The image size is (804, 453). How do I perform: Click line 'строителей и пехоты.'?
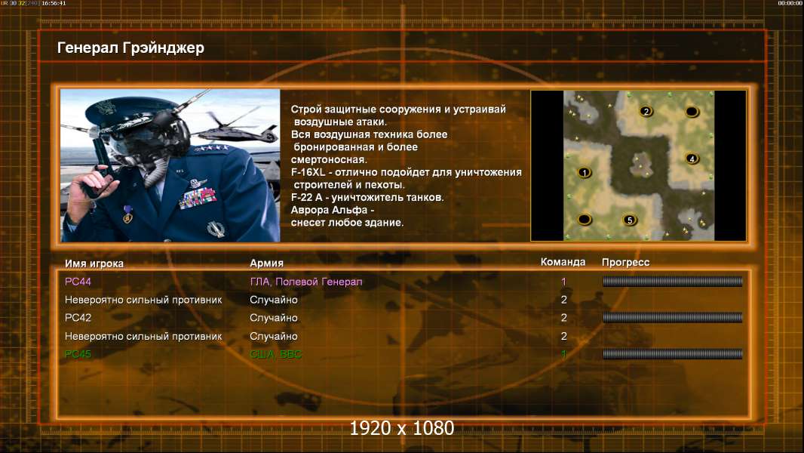coord(349,185)
